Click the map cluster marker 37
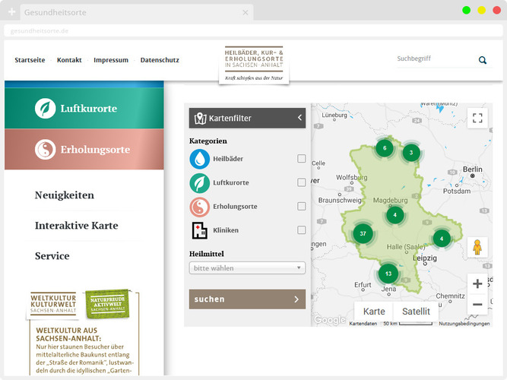 [x=363, y=233]
